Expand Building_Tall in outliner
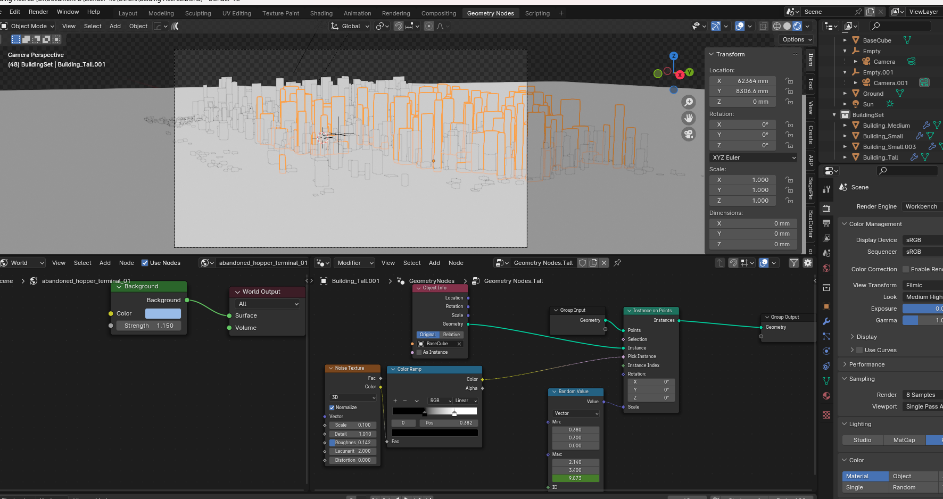This screenshot has width=943, height=499. tap(845, 157)
